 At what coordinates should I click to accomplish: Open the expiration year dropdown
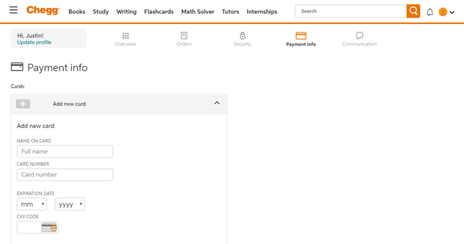point(70,205)
